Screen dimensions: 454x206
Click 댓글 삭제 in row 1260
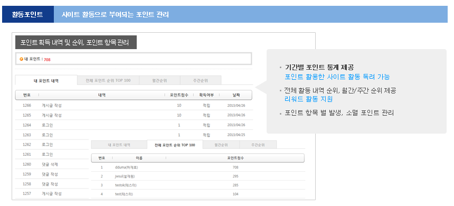[50, 164]
